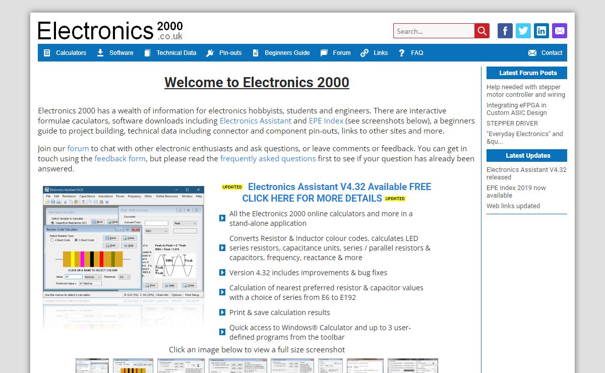This screenshot has height=373, width=605.
Task: Click the speech bubble icon beside Forum
Action: tap(324, 53)
